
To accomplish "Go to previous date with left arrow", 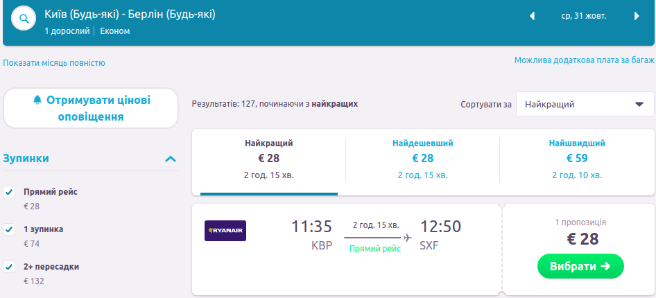I will (533, 17).
